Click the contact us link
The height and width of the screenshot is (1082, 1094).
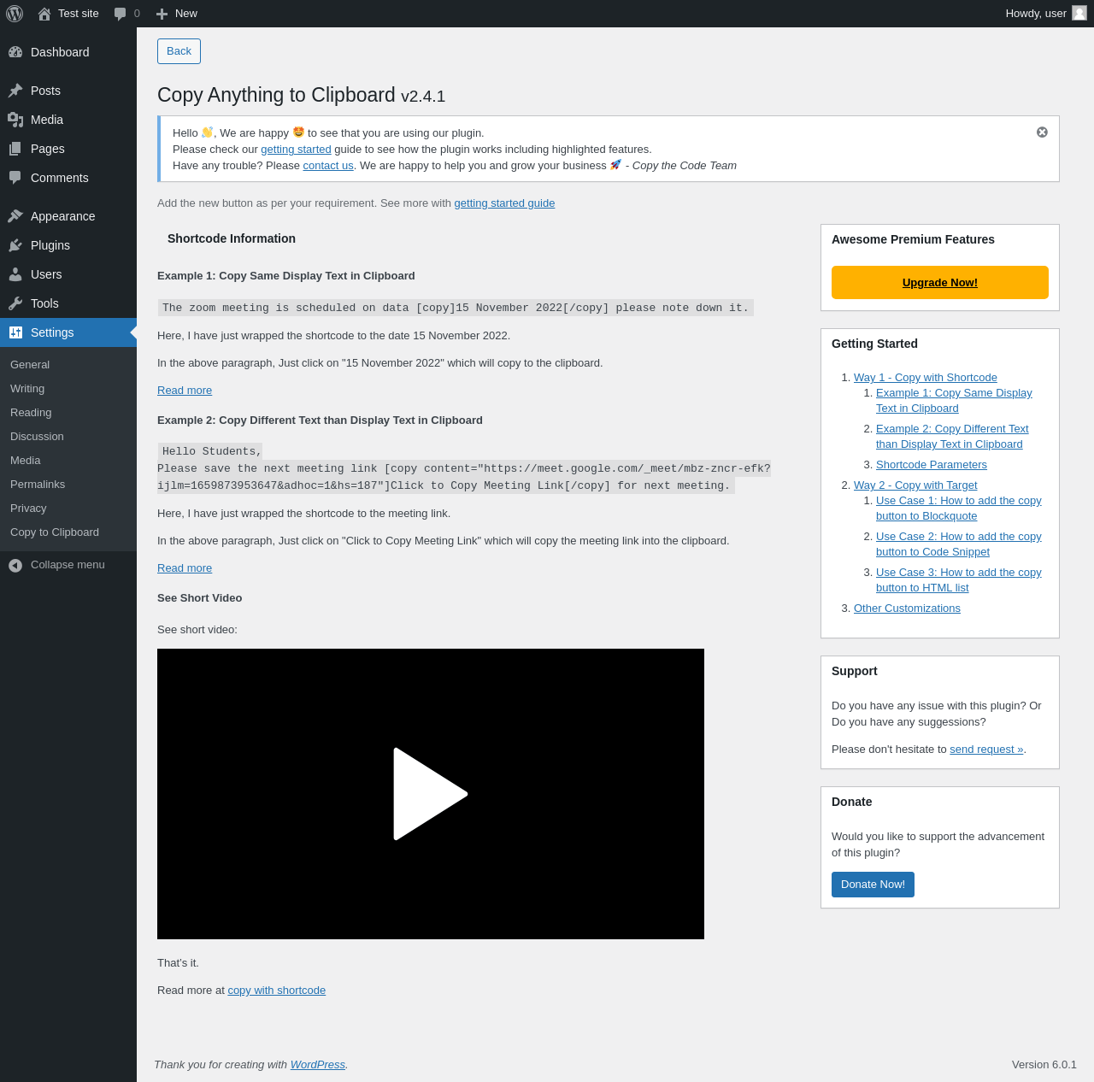(x=328, y=166)
